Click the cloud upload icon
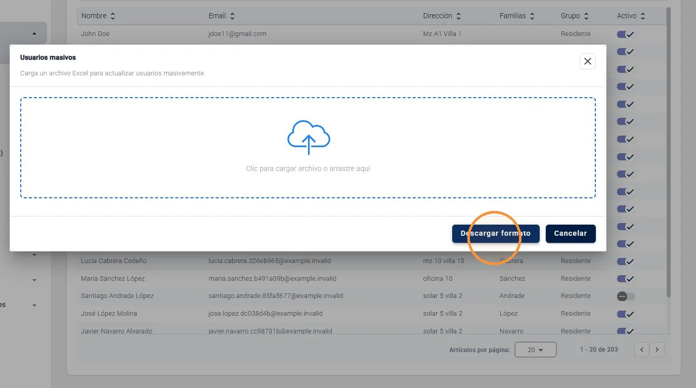The height and width of the screenshot is (388, 696). (309, 137)
